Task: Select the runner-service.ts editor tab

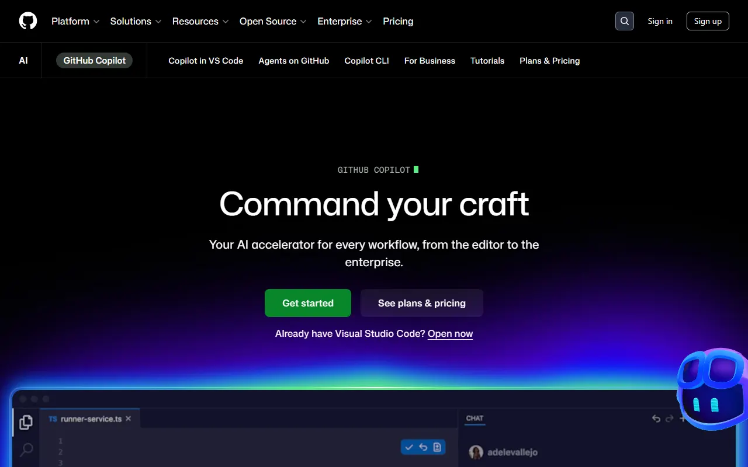Action: pos(90,419)
